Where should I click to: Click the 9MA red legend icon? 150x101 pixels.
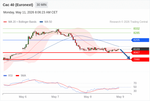pyautogui.click(x=17, y=76)
